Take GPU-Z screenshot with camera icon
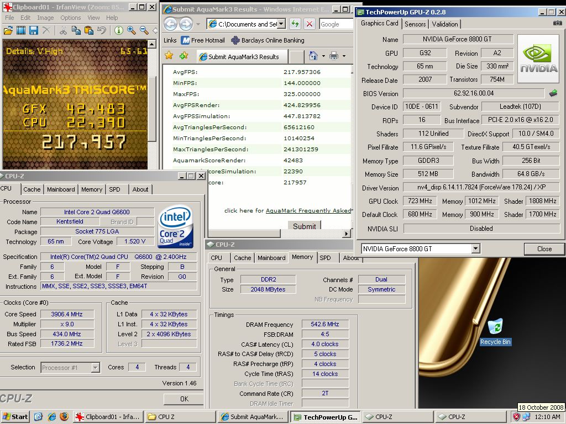566x424 pixels. 557,23
